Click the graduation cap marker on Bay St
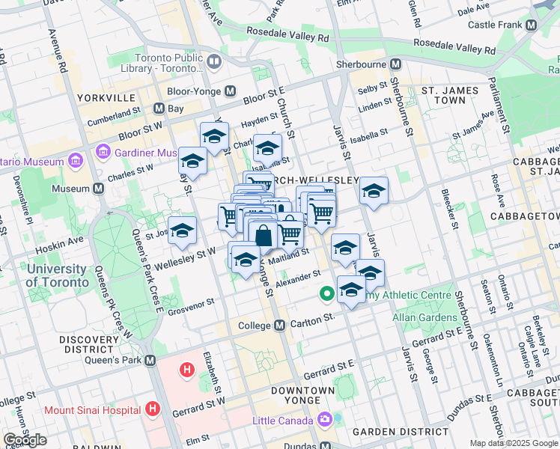Screen dimensions: 560x449 tap(193, 163)
